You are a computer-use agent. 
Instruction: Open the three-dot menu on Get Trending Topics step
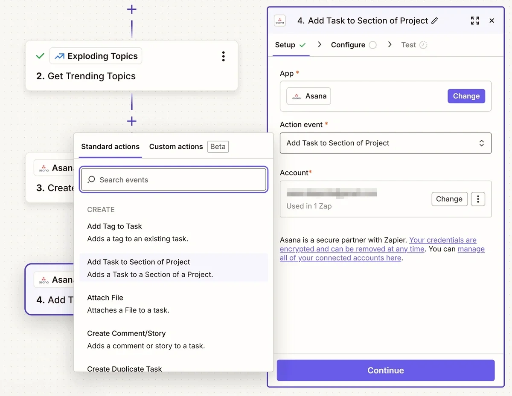click(x=223, y=56)
